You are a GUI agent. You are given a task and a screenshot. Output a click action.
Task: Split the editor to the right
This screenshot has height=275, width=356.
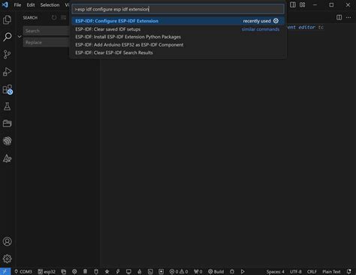click(x=339, y=17)
